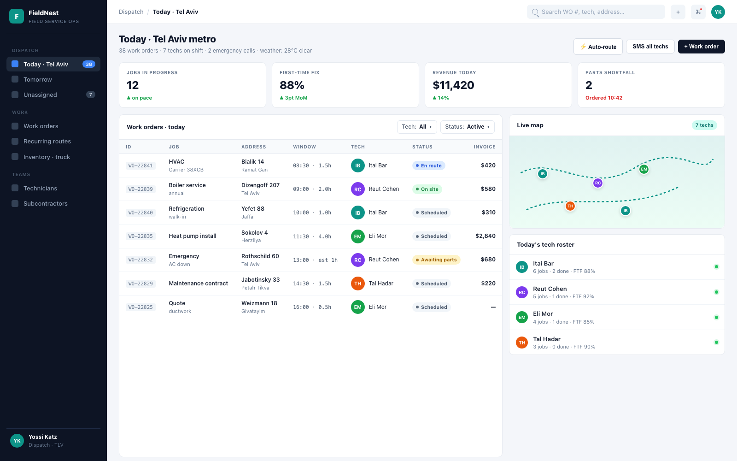
Task: Click Itai Bar avatar in tech roster
Action: click(522, 267)
